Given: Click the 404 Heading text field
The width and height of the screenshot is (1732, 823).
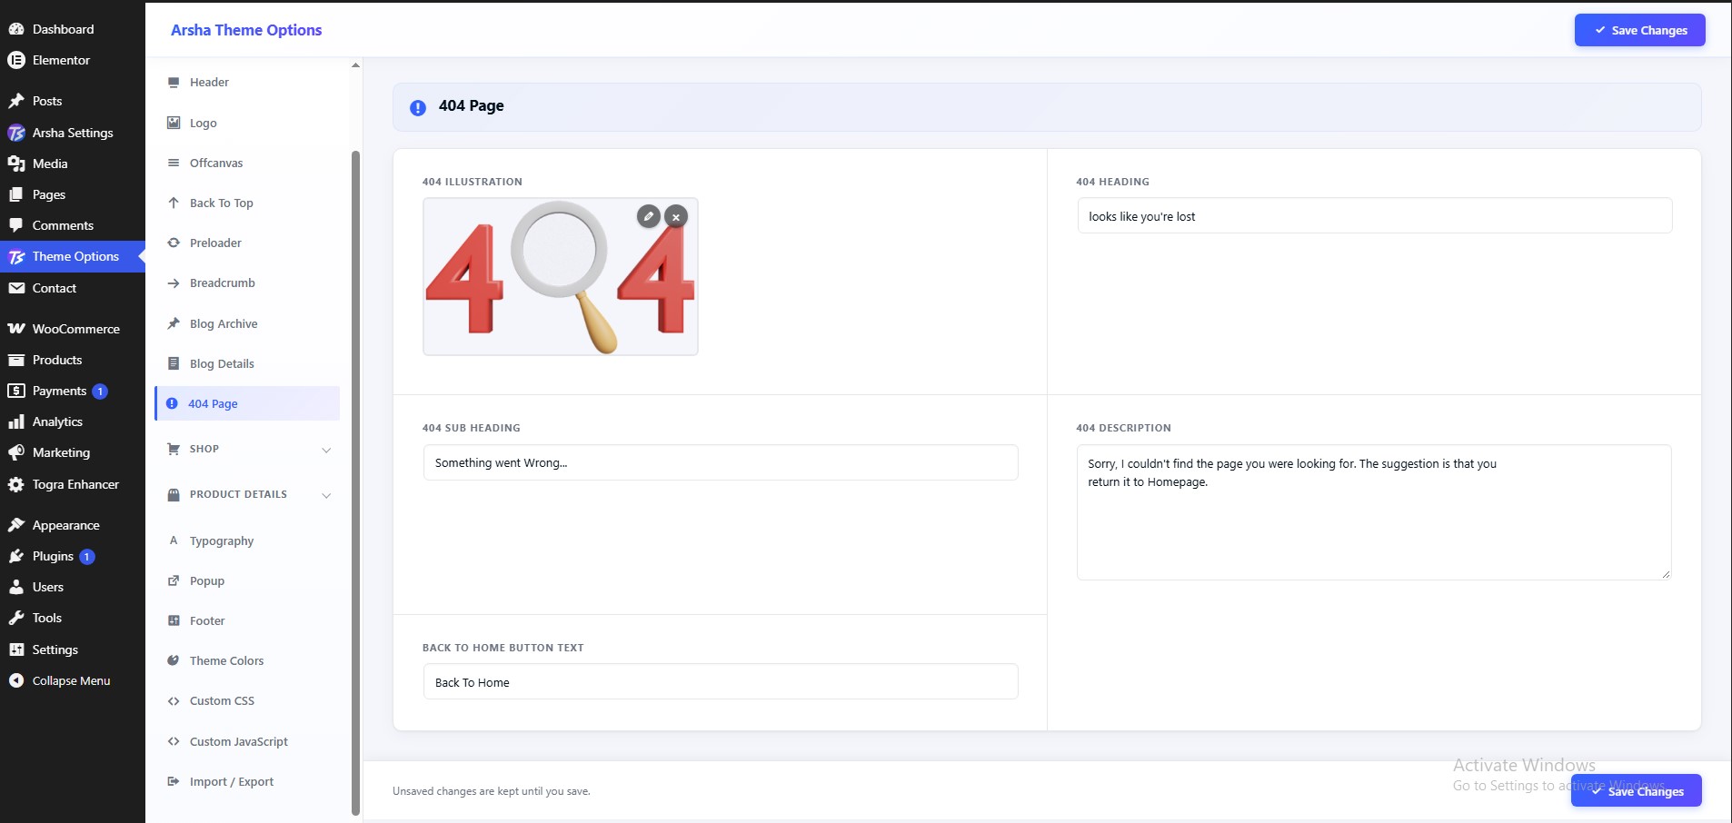Looking at the screenshot, I should coord(1374,216).
